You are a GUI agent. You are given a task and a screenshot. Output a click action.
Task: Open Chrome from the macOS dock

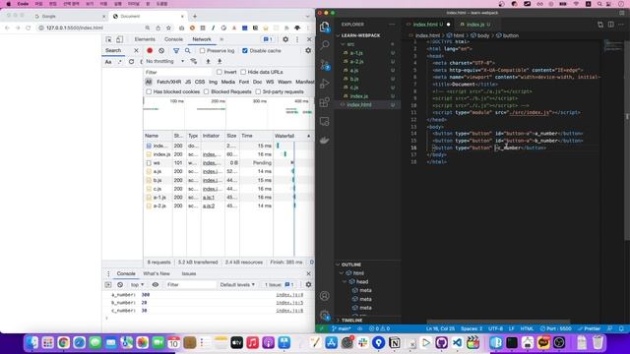click(x=63, y=342)
